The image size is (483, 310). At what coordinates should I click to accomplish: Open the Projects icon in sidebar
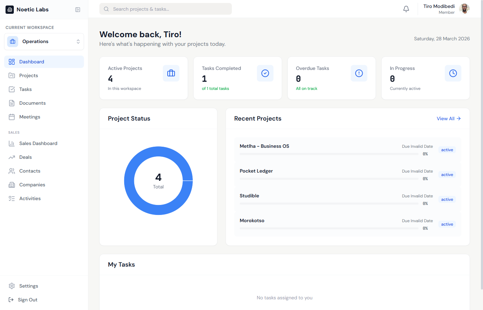[x=12, y=75]
